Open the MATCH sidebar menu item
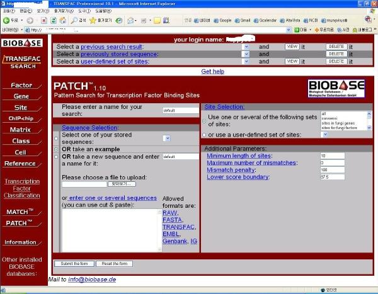Image resolution: width=378 pixels, height=294 pixels. click(x=21, y=212)
